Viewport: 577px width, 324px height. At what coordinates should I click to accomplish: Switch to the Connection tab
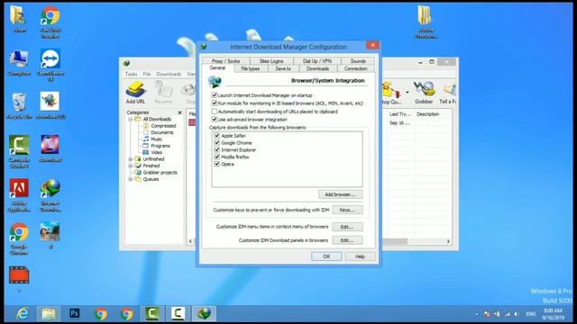pyautogui.click(x=355, y=68)
